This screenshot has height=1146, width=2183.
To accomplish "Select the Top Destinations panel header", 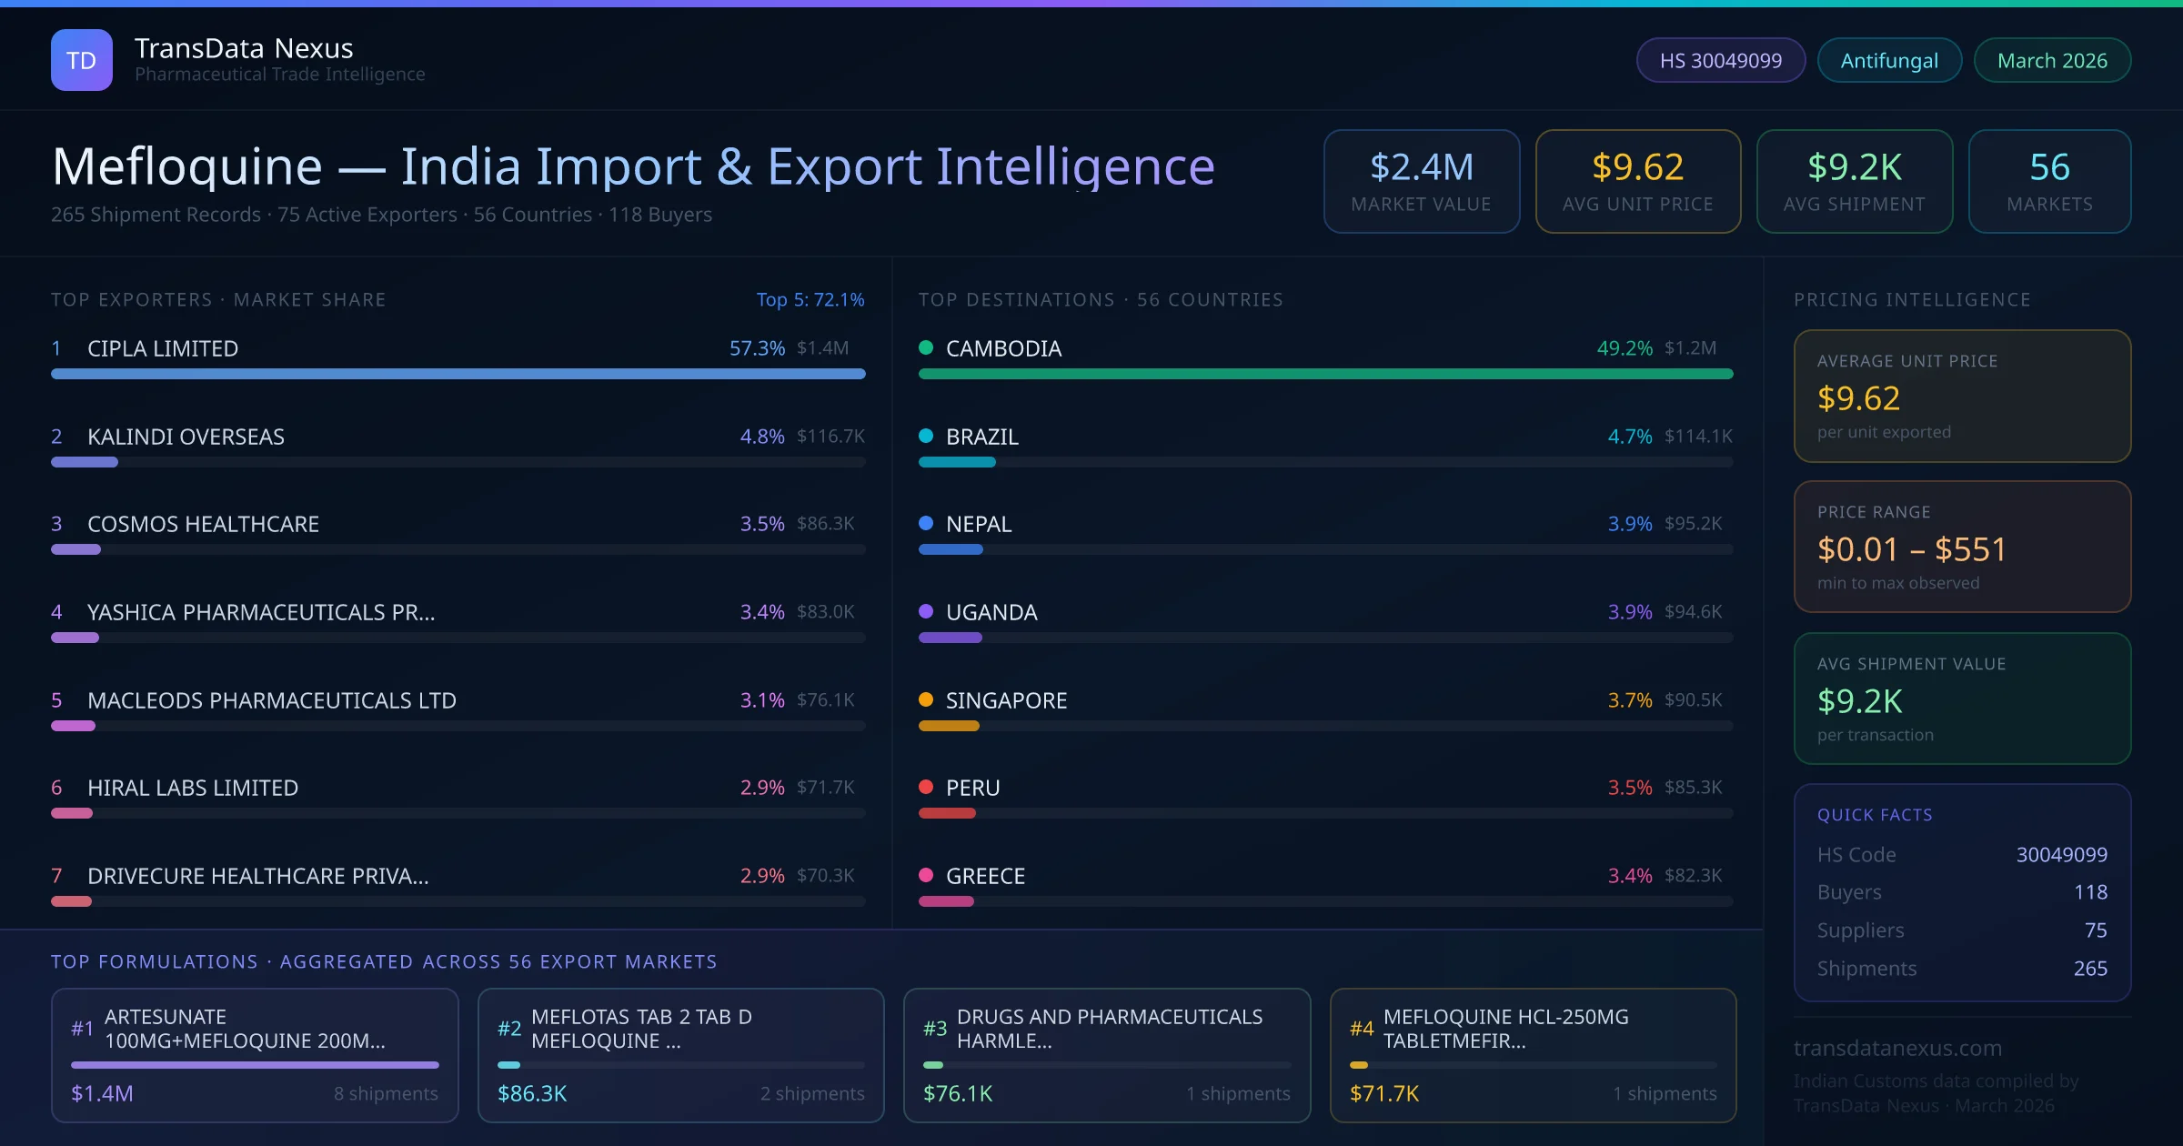I will coord(1101,299).
